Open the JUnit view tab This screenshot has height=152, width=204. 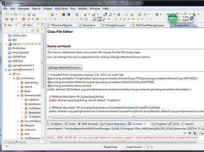(x=174, y=124)
